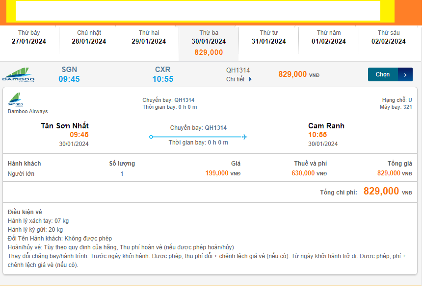Switch to the Thứ tư 31/01/2024 tab
This screenshot has width=423, height=290.
tap(268, 37)
